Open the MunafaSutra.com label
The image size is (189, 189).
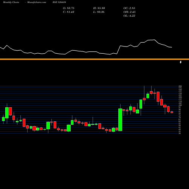(x=37, y=2)
